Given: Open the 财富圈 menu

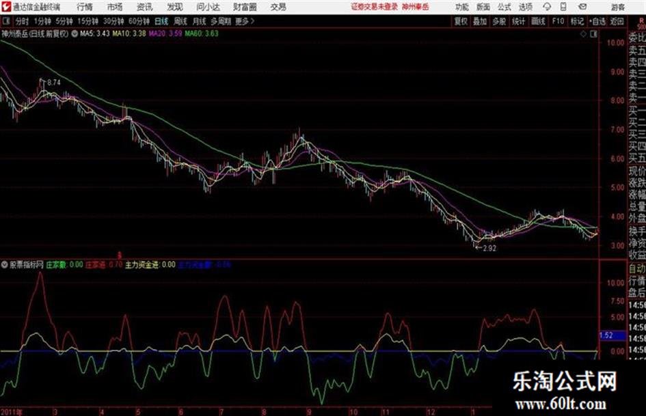Looking at the screenshot, I should 245,7.
